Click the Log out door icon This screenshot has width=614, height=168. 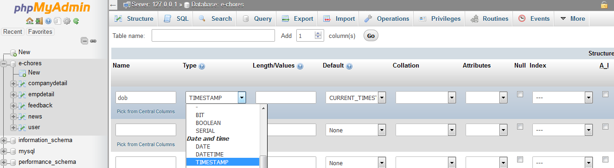(38, 21)
